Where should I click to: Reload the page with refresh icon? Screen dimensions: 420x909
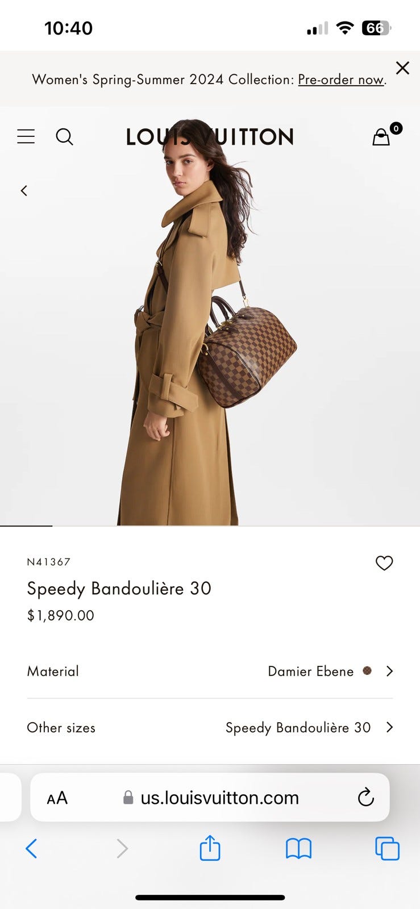click(366, 797)
